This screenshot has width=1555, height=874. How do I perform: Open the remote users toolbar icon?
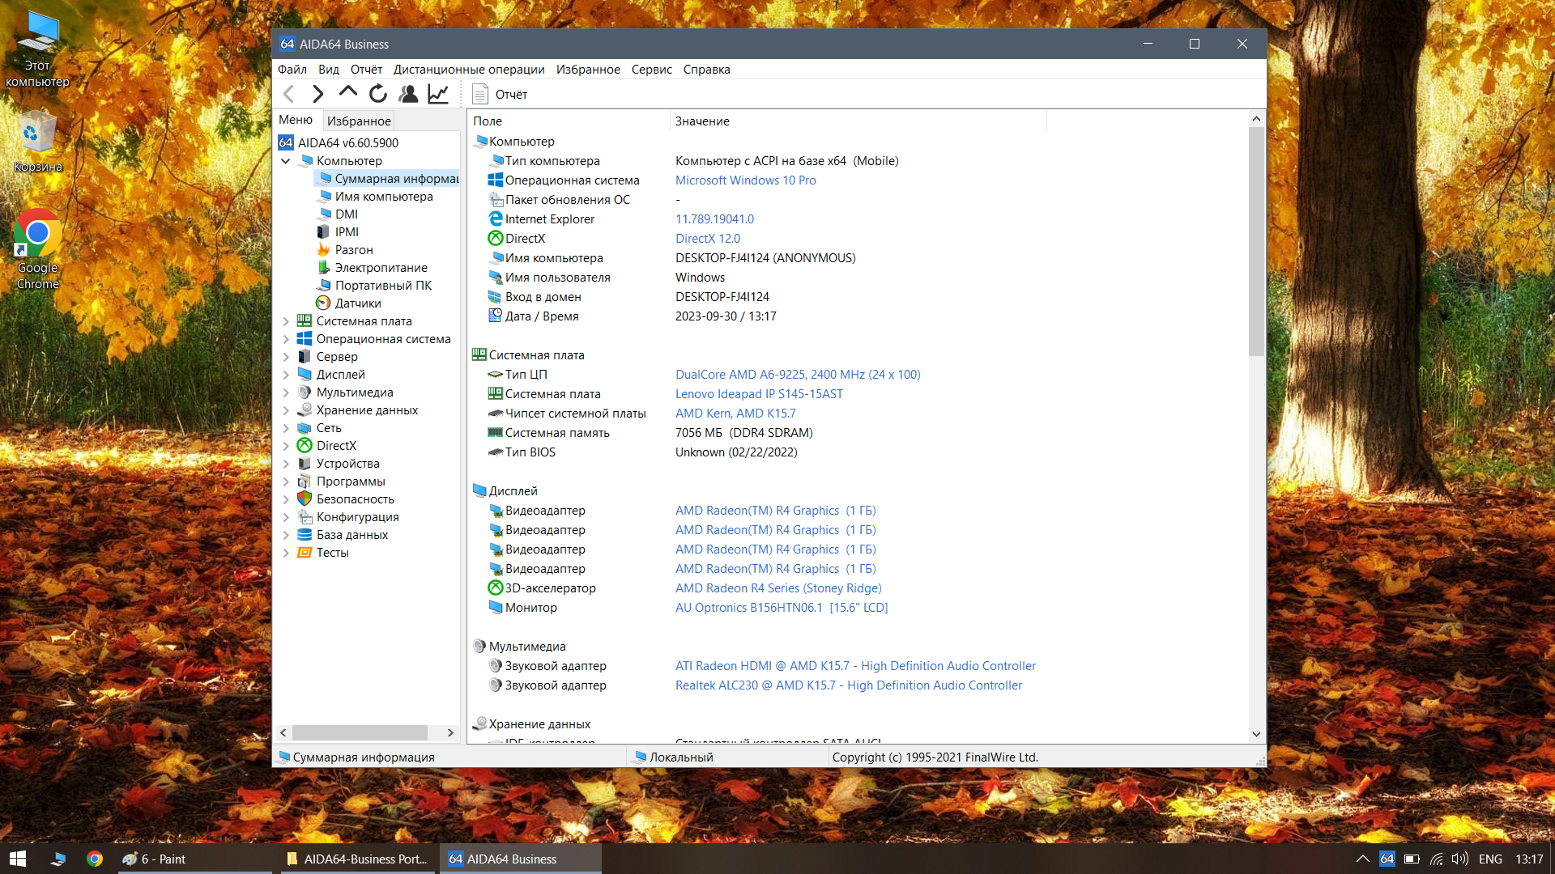[x=408, y=94]
